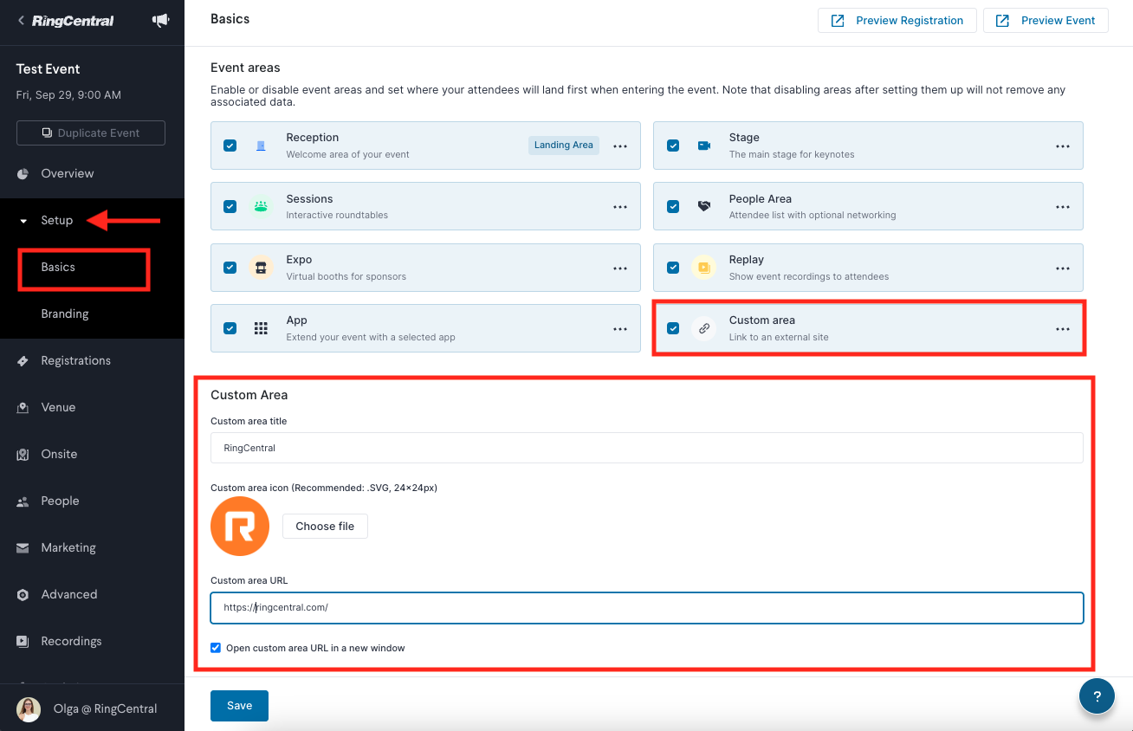The width and height of the screenshot is (1133, 731).
Task: Click the Landing Area badge on Reception
Action: coord(564,146)
